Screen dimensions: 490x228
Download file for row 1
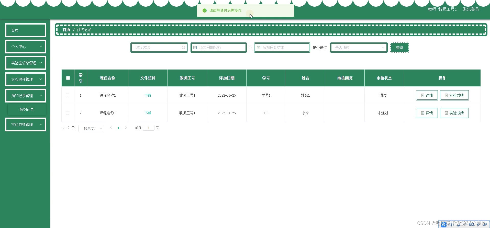tap(148, 95)
